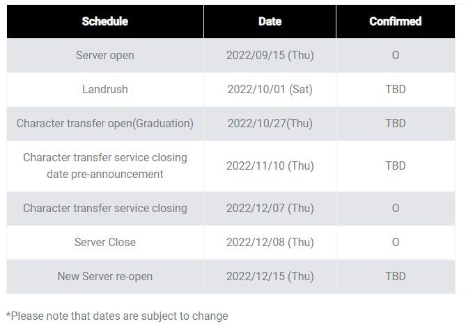This screenshot has height=324, width=466.
Task: Click the TBD status for Landrush
Action: (395, 90)
